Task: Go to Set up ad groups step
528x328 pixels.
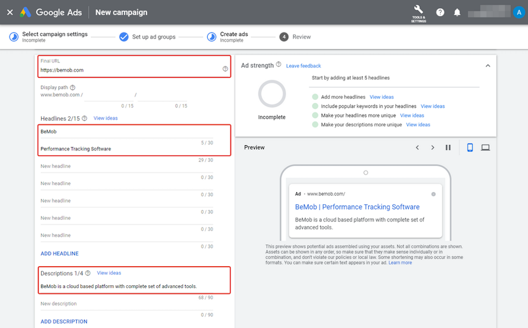Action: [153, 37]
